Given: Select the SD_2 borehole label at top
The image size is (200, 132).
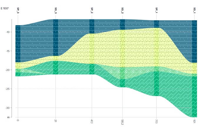Looking at the screenshot, I should click(x=122, y=11).
